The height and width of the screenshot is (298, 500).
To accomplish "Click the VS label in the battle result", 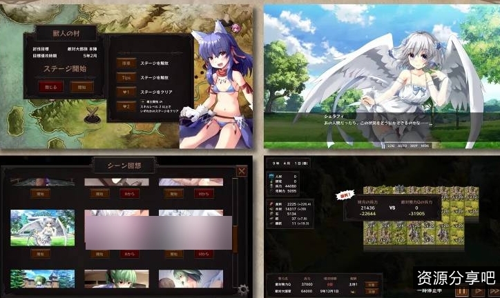I will (392, 208).
